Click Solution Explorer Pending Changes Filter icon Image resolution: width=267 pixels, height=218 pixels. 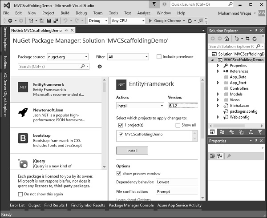237,39
